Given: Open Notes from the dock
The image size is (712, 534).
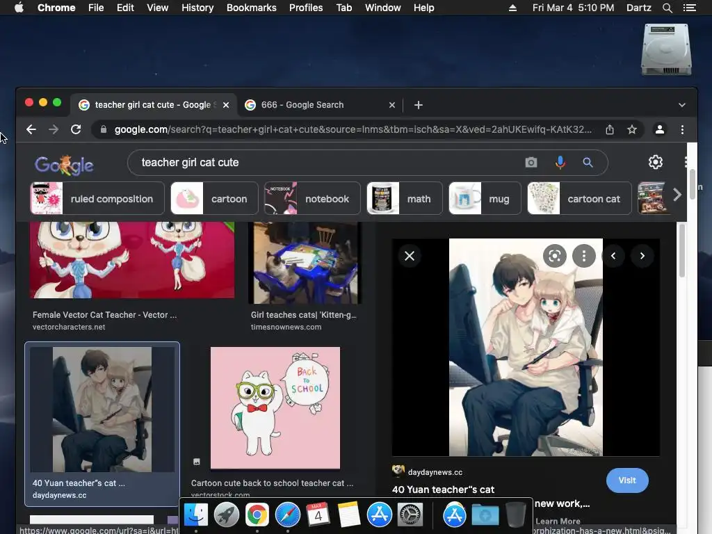Looking at the screenshot, I should (x=349, y=515).
